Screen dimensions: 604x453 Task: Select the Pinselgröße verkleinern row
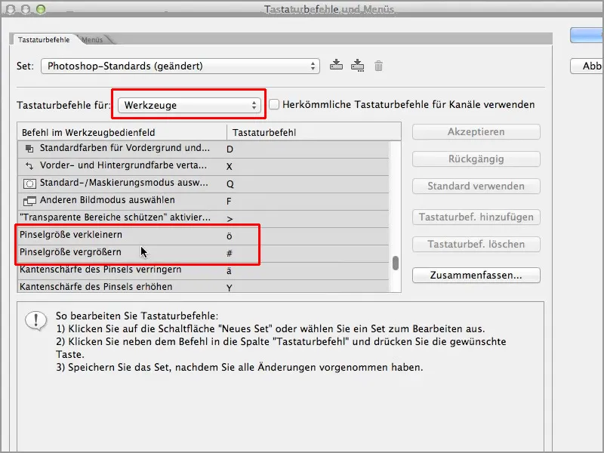point(203,235)
